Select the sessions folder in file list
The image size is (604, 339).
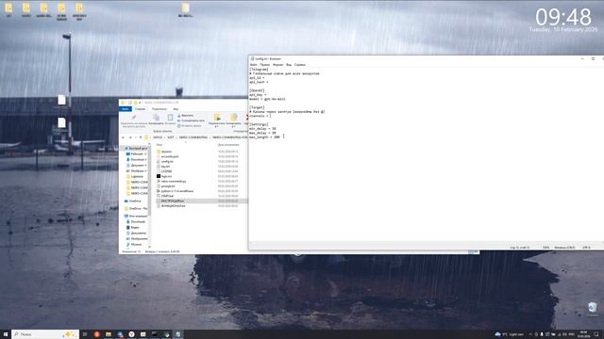point(166,152)
